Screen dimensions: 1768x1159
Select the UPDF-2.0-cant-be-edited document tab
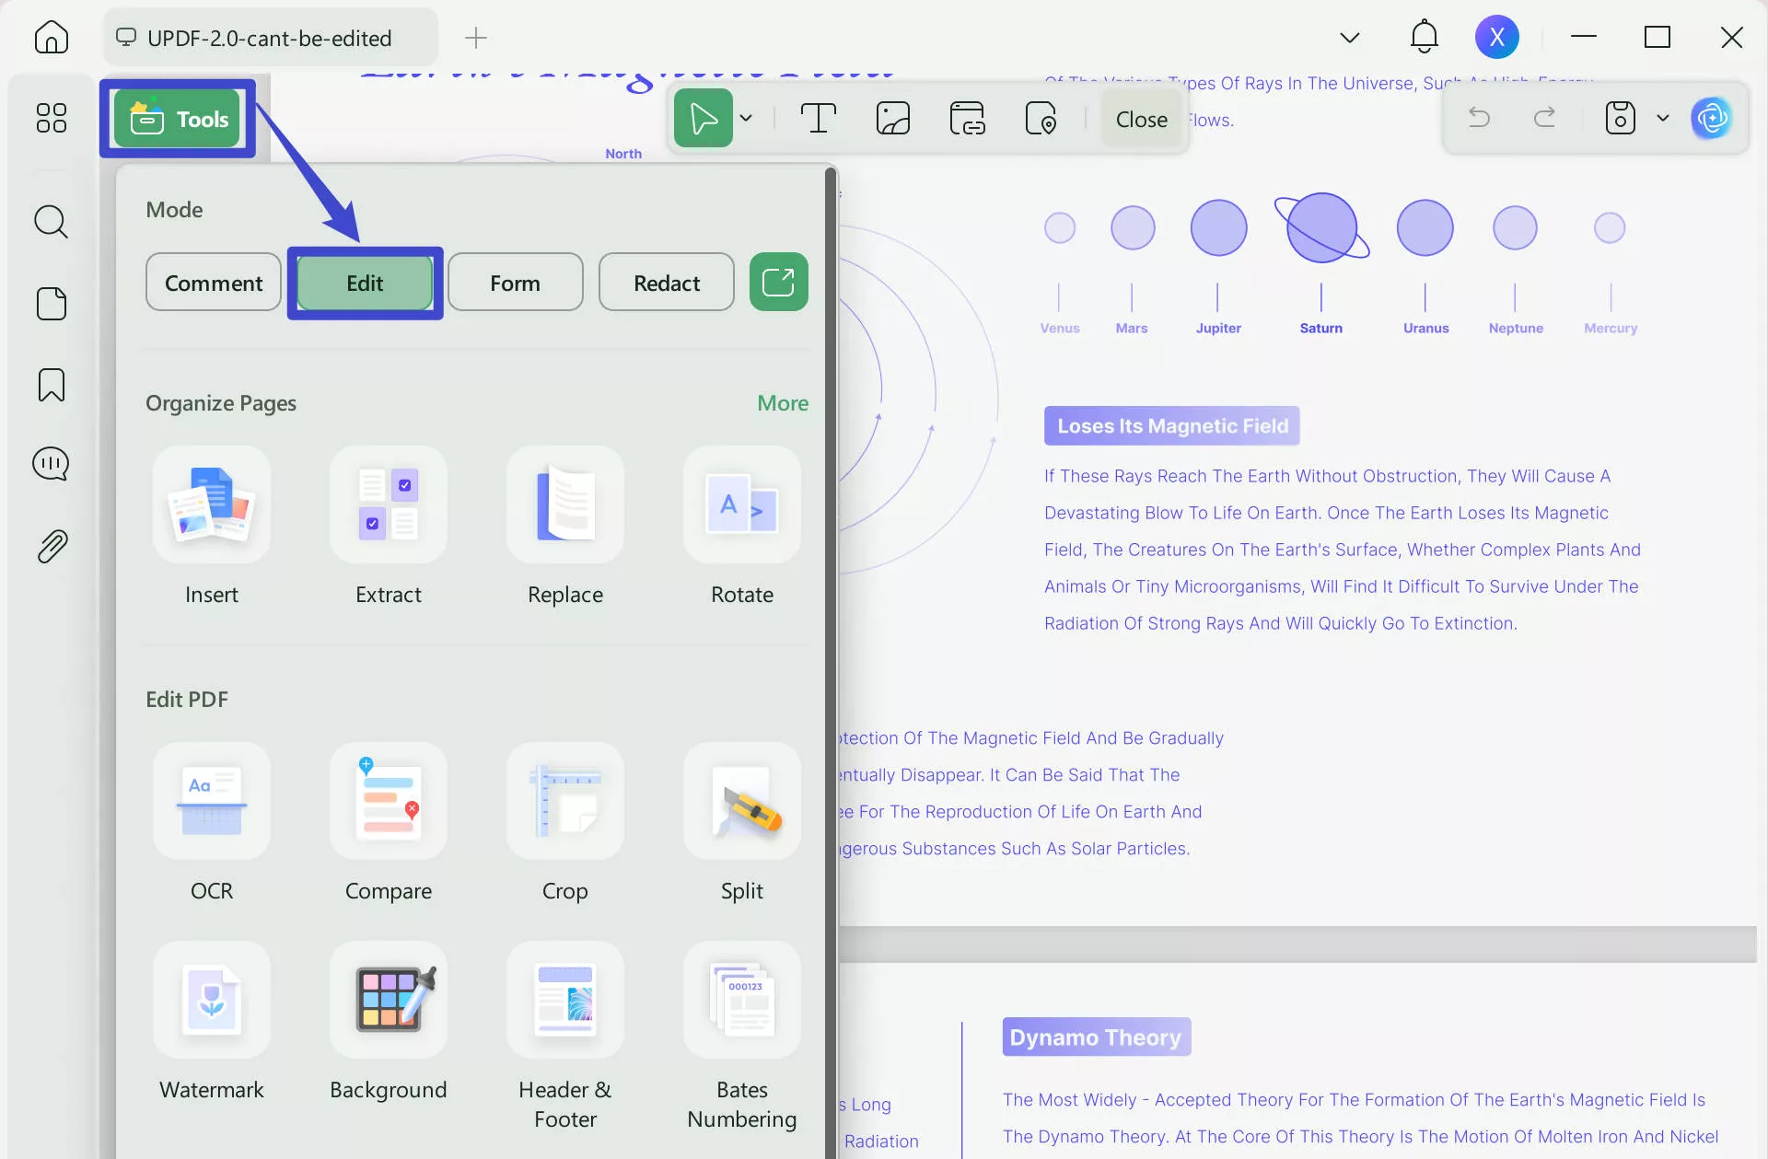pos(269,38)
